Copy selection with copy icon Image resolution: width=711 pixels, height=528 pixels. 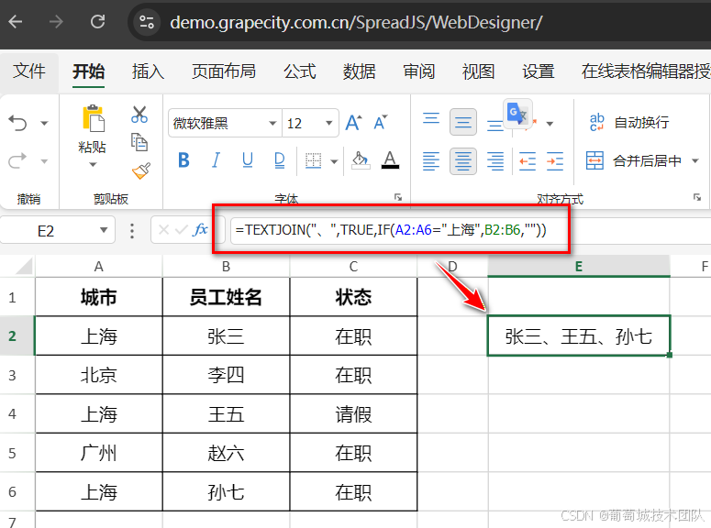pos(139,142)
